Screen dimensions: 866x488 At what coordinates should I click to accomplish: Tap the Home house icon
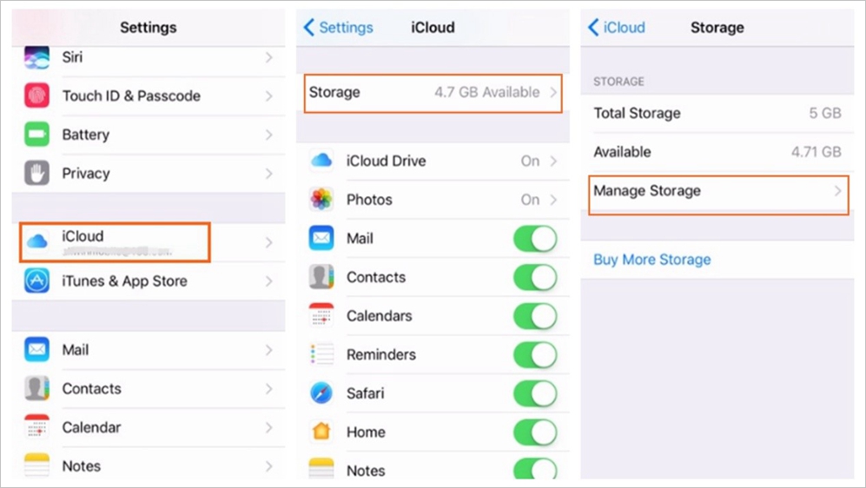(x=321, y=432)
